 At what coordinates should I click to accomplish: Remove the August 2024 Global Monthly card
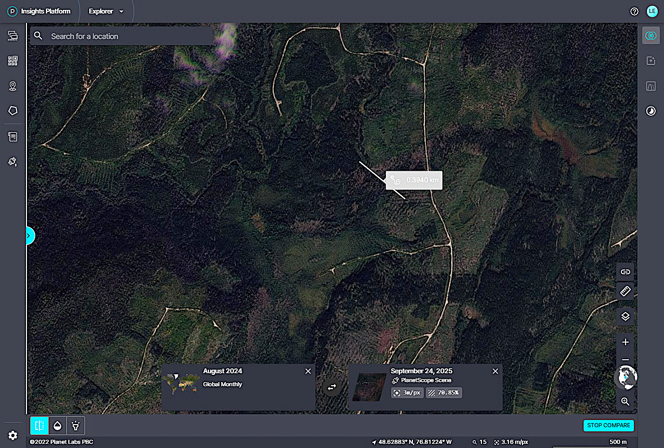click(308, 371)
